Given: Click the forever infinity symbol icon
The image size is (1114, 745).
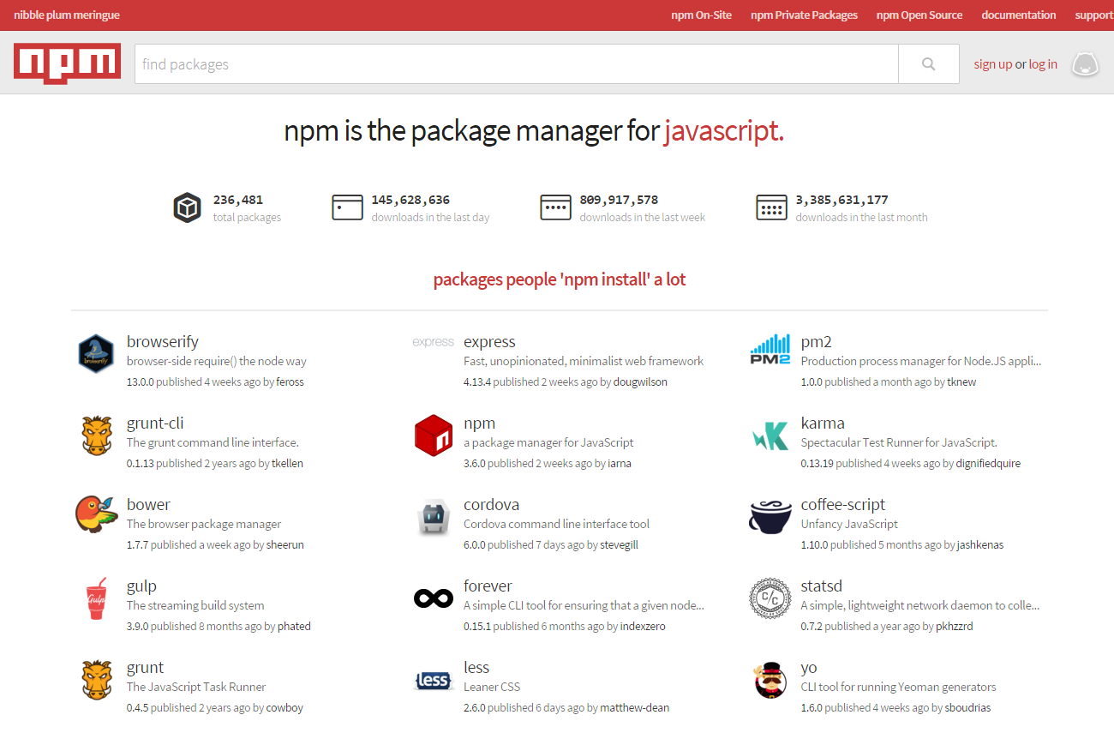Looking at the screenshot, I should [434, 598].
